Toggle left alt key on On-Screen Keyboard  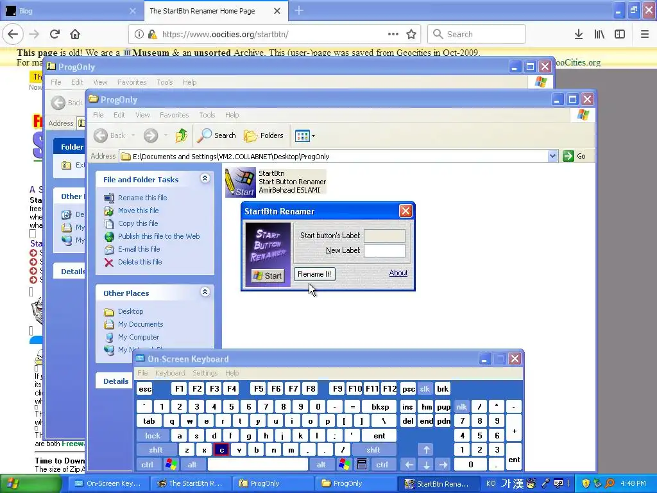click(192, 465)
